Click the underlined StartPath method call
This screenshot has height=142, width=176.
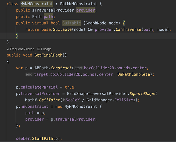click(x=43, y=139)
